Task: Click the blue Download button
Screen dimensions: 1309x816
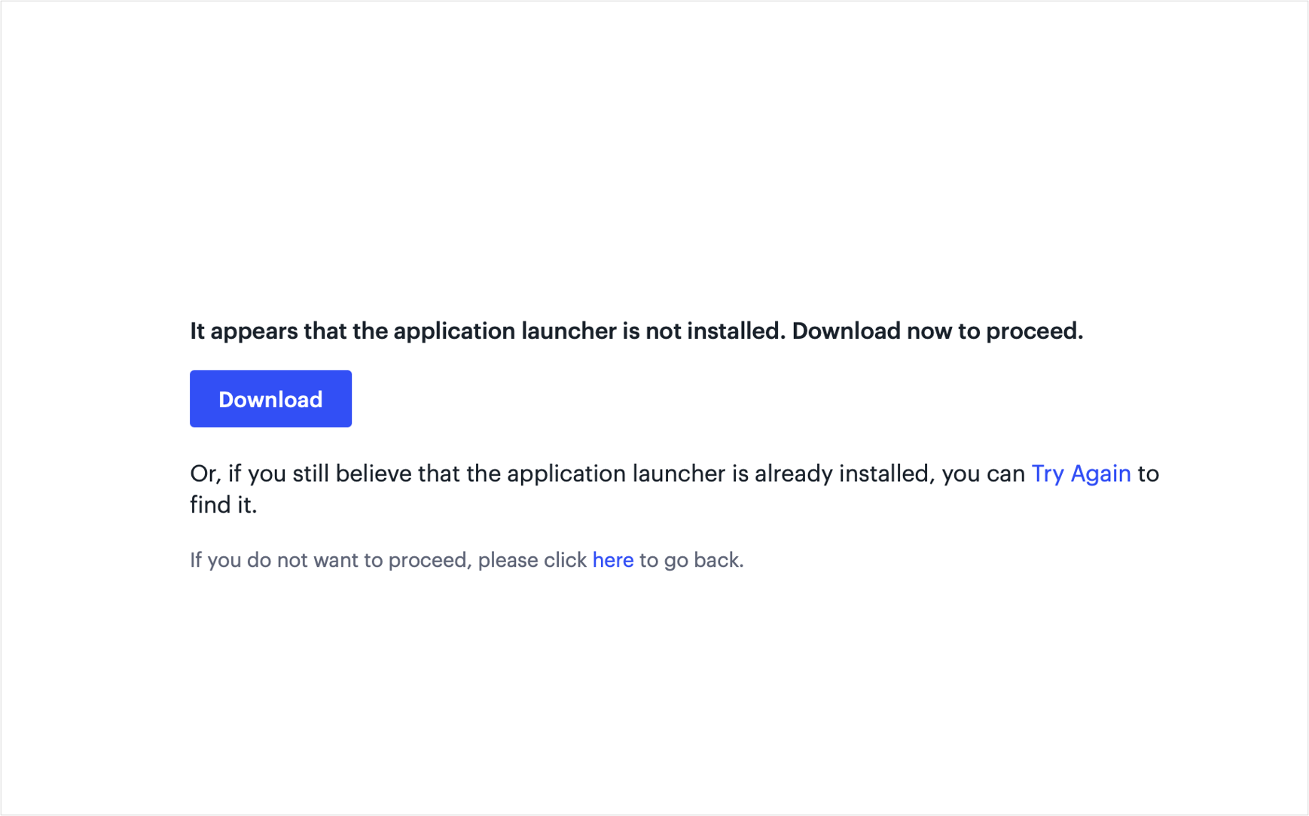Action: (x=270, y=399)
